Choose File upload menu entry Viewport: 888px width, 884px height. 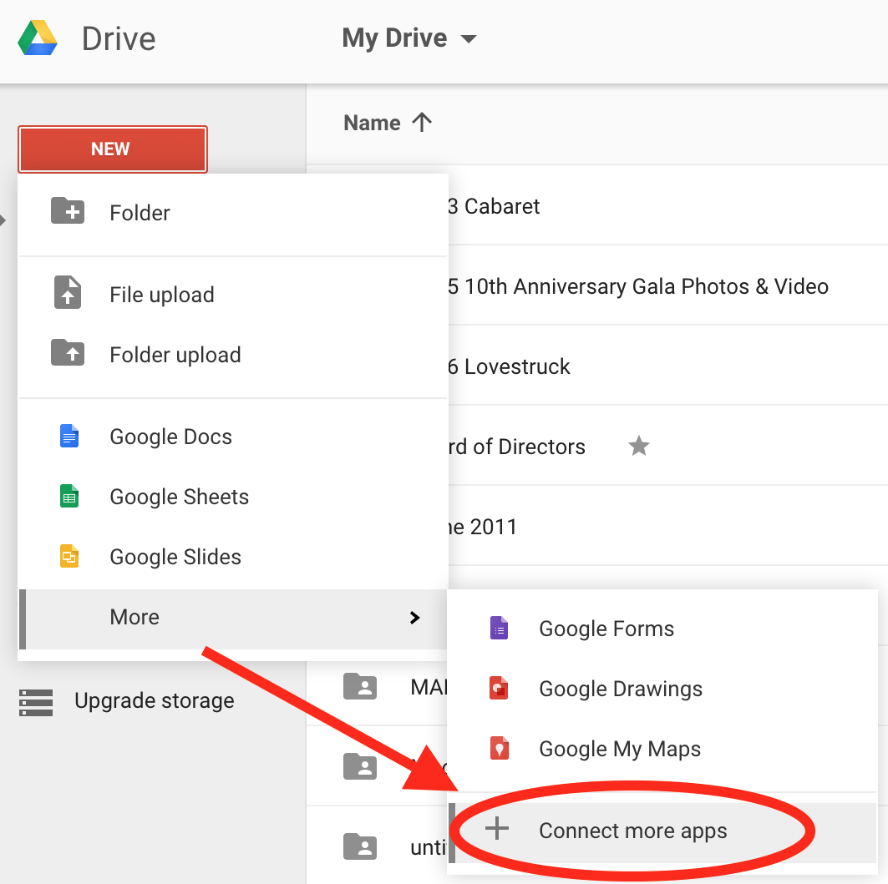coord(233,295)
